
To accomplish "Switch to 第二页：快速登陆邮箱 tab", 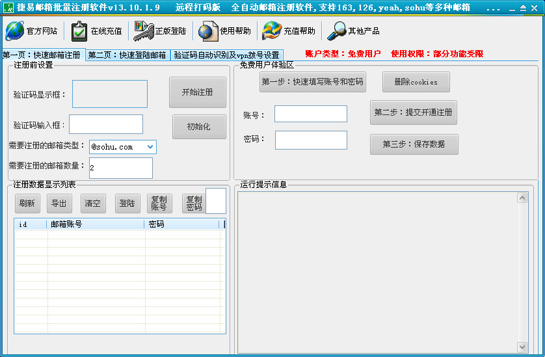I will tap(127, 55).
